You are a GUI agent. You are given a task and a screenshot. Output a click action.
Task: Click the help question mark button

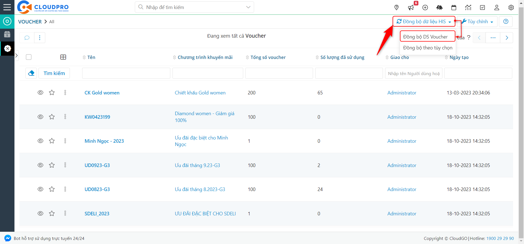(x=506, y=22)
